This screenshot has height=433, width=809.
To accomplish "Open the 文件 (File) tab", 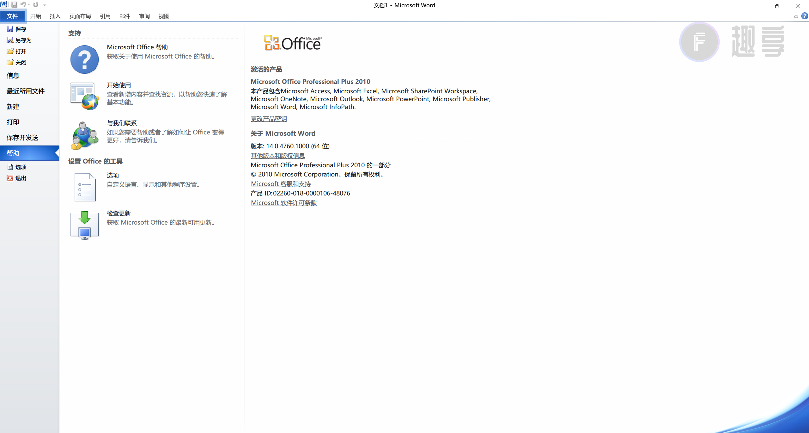I will [x=12, y=16].
